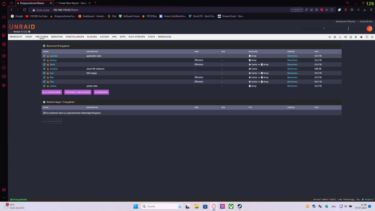Viewport: 375px width, 211px height.
Task: Open the Kreqzxoo user dropdown in header
Action: tap(358, 29)
